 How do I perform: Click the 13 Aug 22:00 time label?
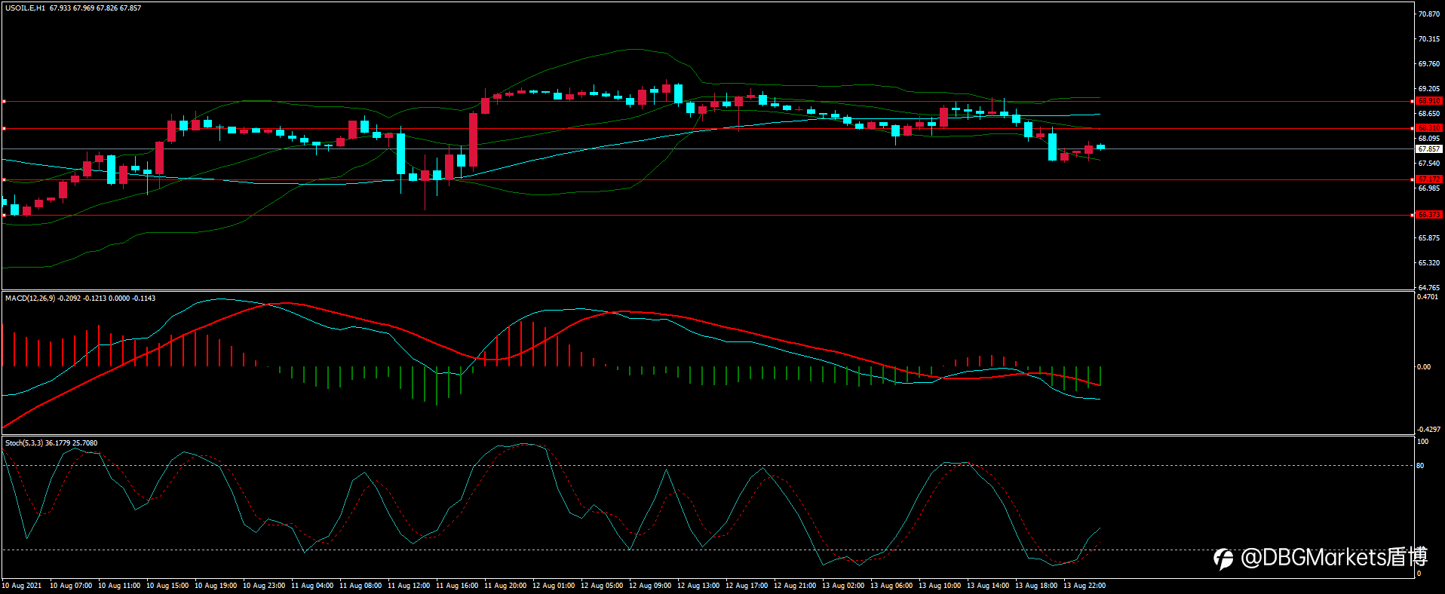tap(1085, 586)
